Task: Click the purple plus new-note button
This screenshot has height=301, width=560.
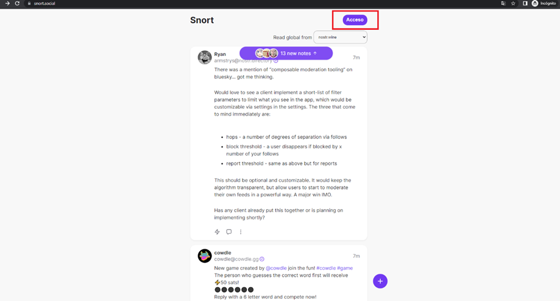Action: pos(380,281)
